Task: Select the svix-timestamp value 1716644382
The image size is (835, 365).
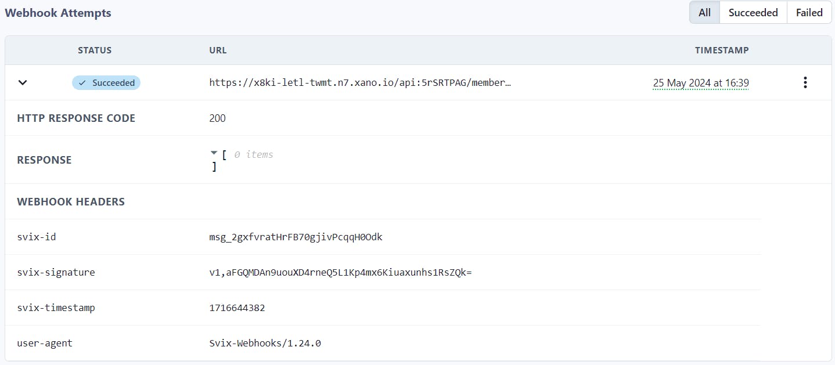Action: point(237,308)
